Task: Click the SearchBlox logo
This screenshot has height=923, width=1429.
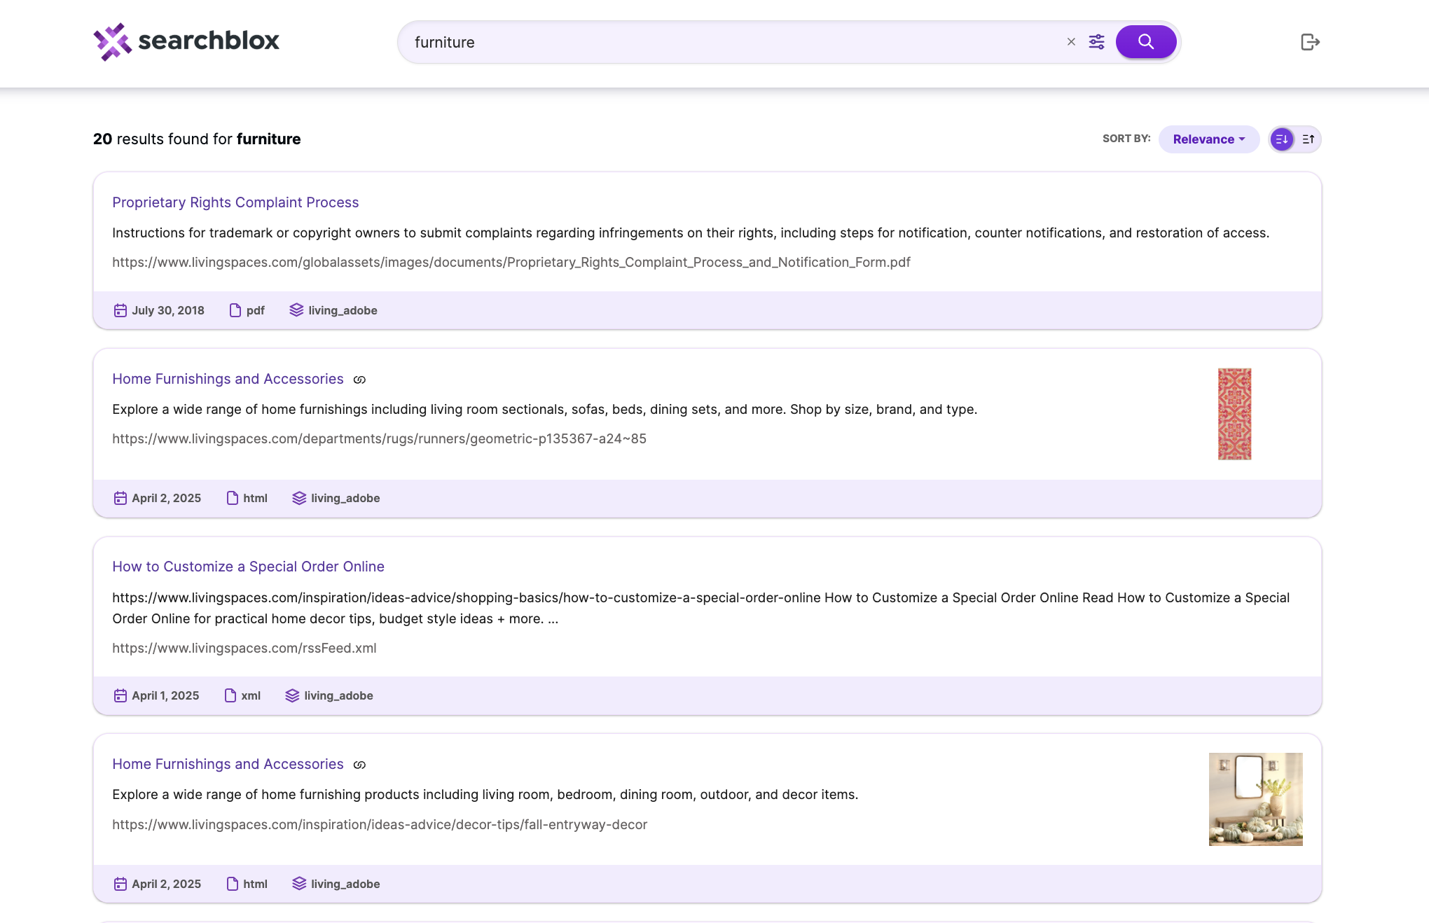Action: [186, 41]
